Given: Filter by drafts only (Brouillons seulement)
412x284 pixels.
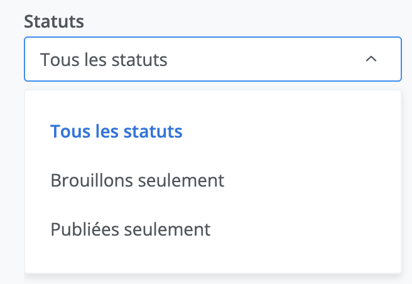Looking at the screenshot, I should pos(137,181).
